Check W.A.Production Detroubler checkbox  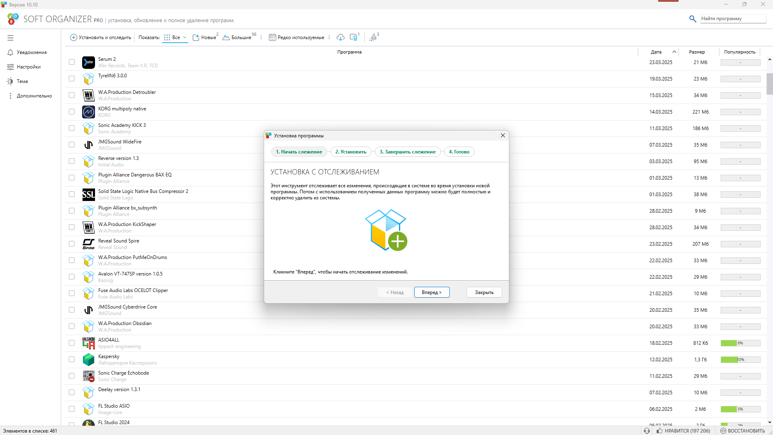pyautogui.click(x=72, y=95)
